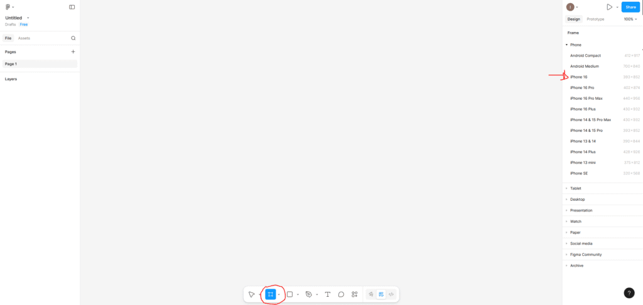Switch to Draw mode toggle in toolbar

(x=371, y=294)
